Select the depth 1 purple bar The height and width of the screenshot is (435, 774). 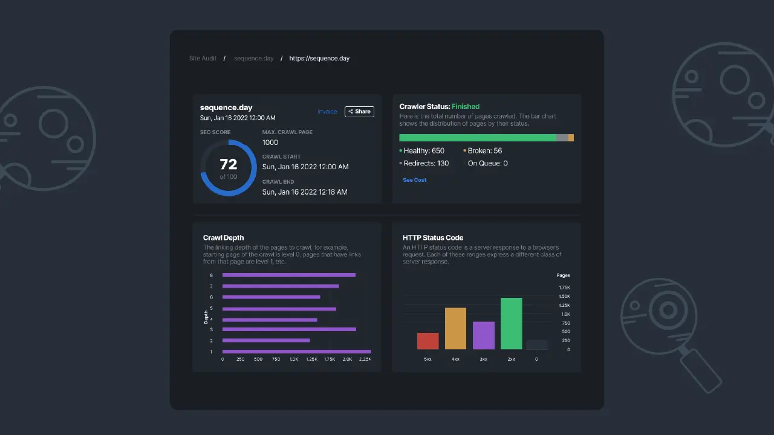coord(296,352)
